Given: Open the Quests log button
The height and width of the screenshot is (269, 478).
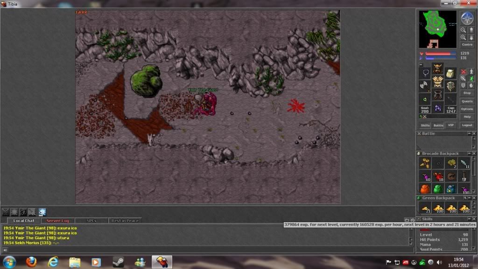Looking at the screenshot, I should tap(467, 101).
